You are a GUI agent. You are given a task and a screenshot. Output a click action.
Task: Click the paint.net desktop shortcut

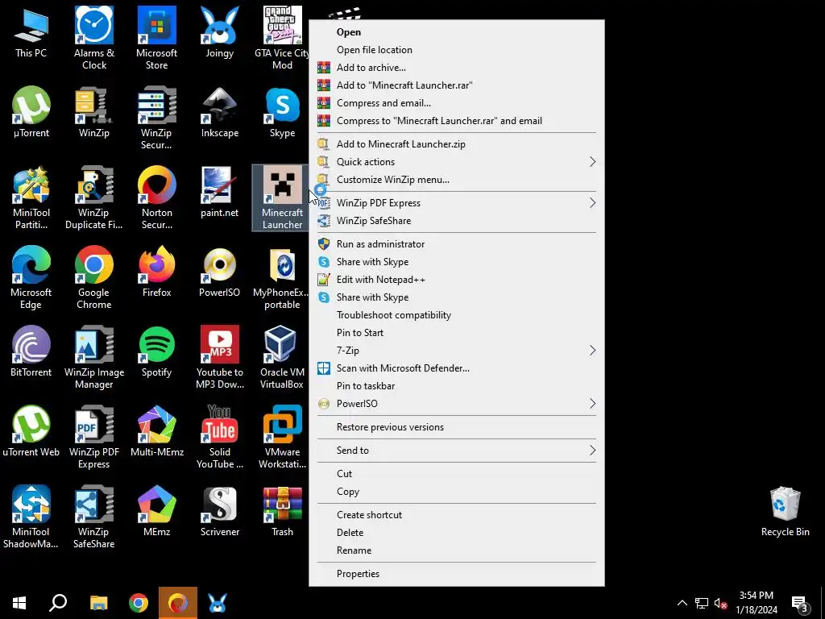click(219, 193)
